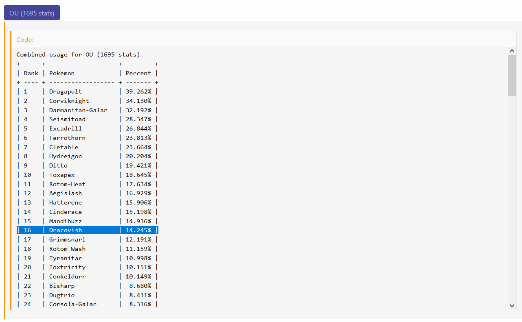
Task: Click the 8.316% percentage
Action: click(x=140, y=304)
